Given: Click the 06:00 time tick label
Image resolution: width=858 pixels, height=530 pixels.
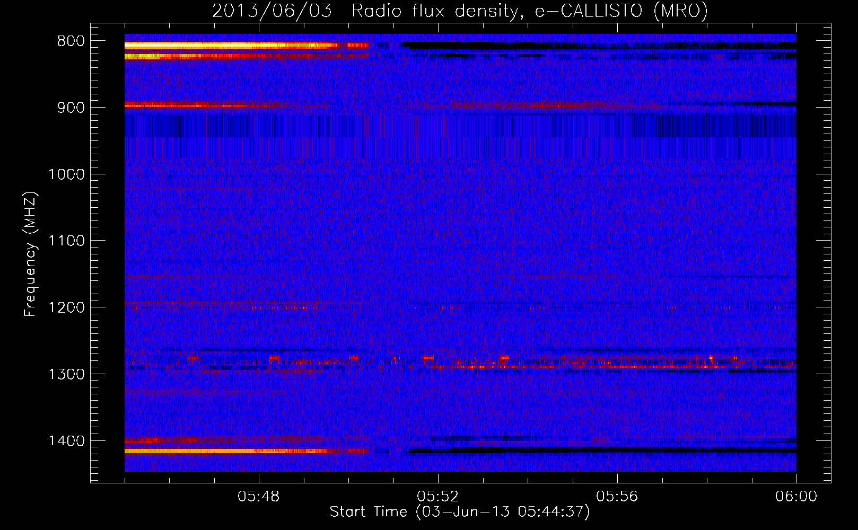Looking at the screenshot, I should click(x=796, y=497).
